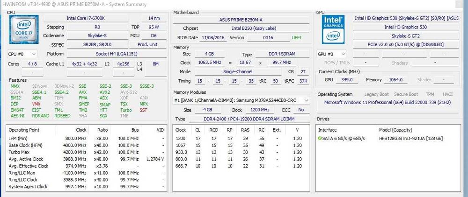The width and height of the screenshot is (468, 197).
Task: Click the red SST feature label
Action: 143,110
